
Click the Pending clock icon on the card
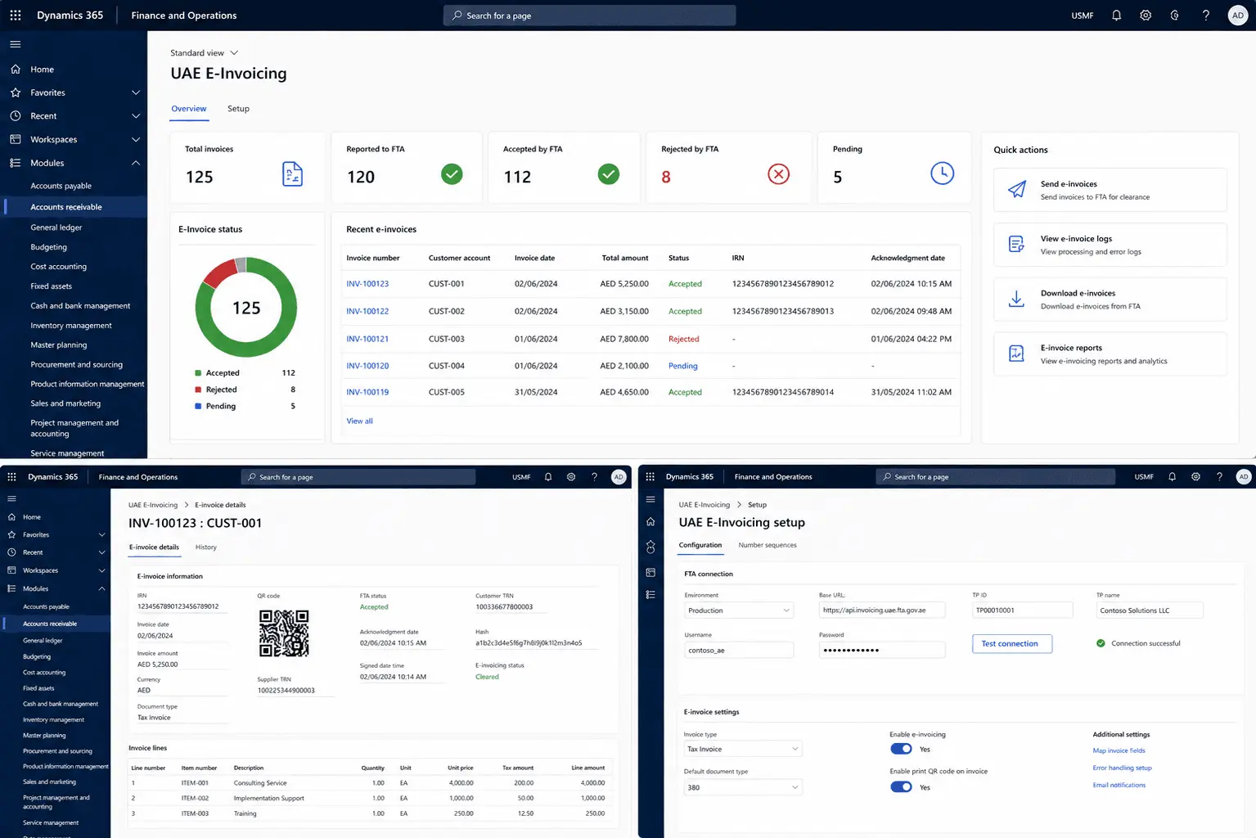pyautogui.click(x=942, y=173)
